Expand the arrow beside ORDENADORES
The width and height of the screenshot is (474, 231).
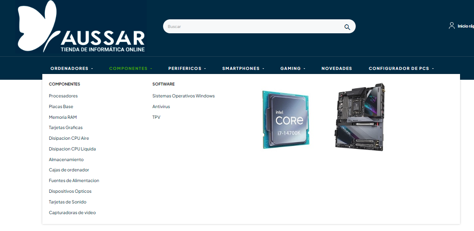point(92,69)
